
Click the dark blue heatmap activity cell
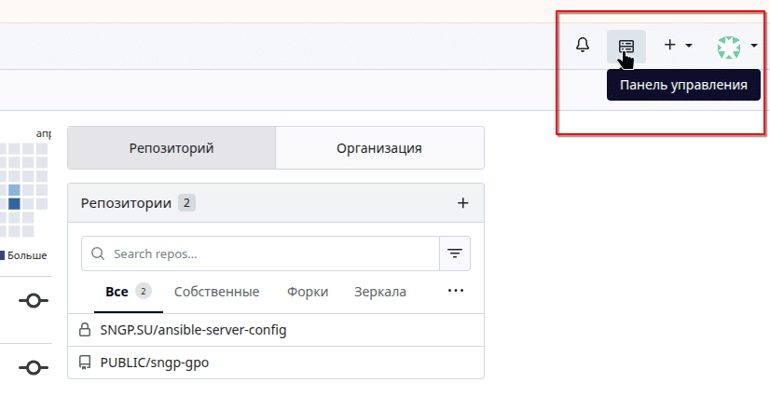14,203
